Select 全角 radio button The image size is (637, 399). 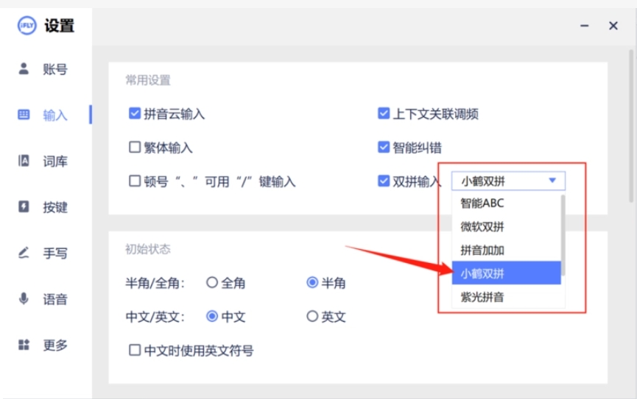(212, 282)
